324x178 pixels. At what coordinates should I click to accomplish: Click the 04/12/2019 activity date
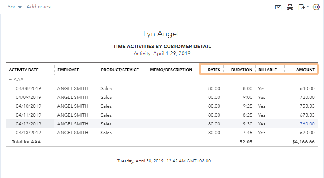click(28, 124)
